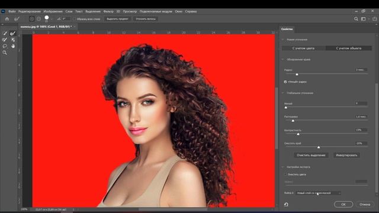
Task: Open the Подключаемые модули menu
Action: (156, 11)
